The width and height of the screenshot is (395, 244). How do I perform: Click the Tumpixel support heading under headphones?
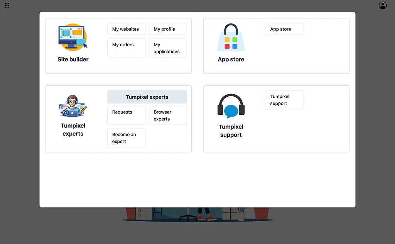231,131
